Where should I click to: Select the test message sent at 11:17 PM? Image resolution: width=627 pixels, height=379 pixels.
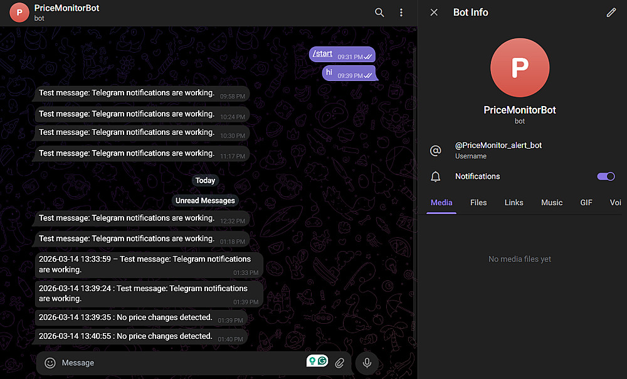tap(142, 154)
